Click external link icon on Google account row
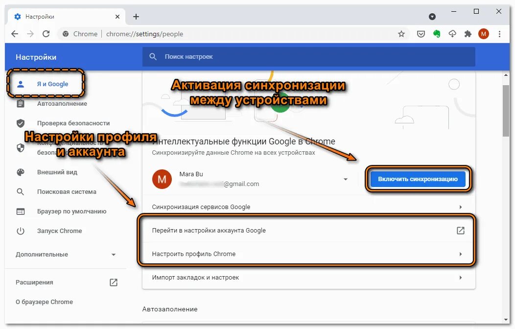The image size is (515, 329). (x=461, y=231)
